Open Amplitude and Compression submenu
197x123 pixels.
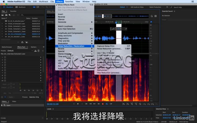[x=75, y=33]
